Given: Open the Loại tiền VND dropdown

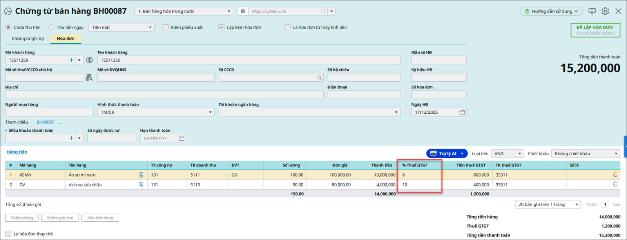Looking at the screenshot, I should pyautogui.click(x=507, y=154).
